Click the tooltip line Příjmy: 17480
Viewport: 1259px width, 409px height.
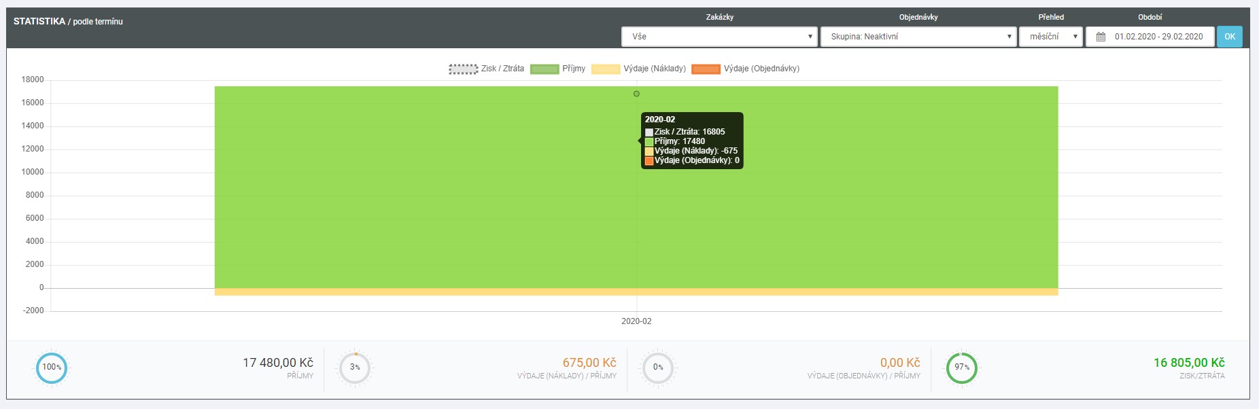click(x=675, y=141)
